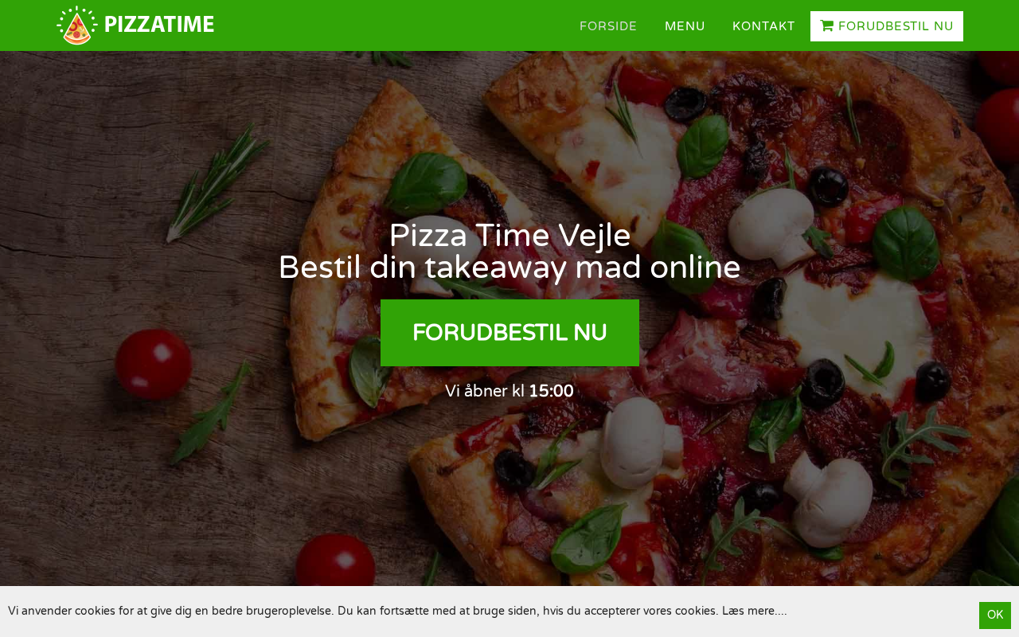Click the Vi åbner kl label

(x=485, y=391)
